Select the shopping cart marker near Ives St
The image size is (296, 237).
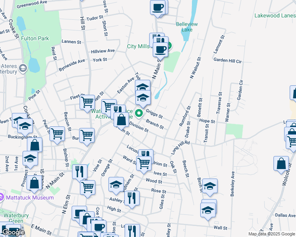coord(144,164)
